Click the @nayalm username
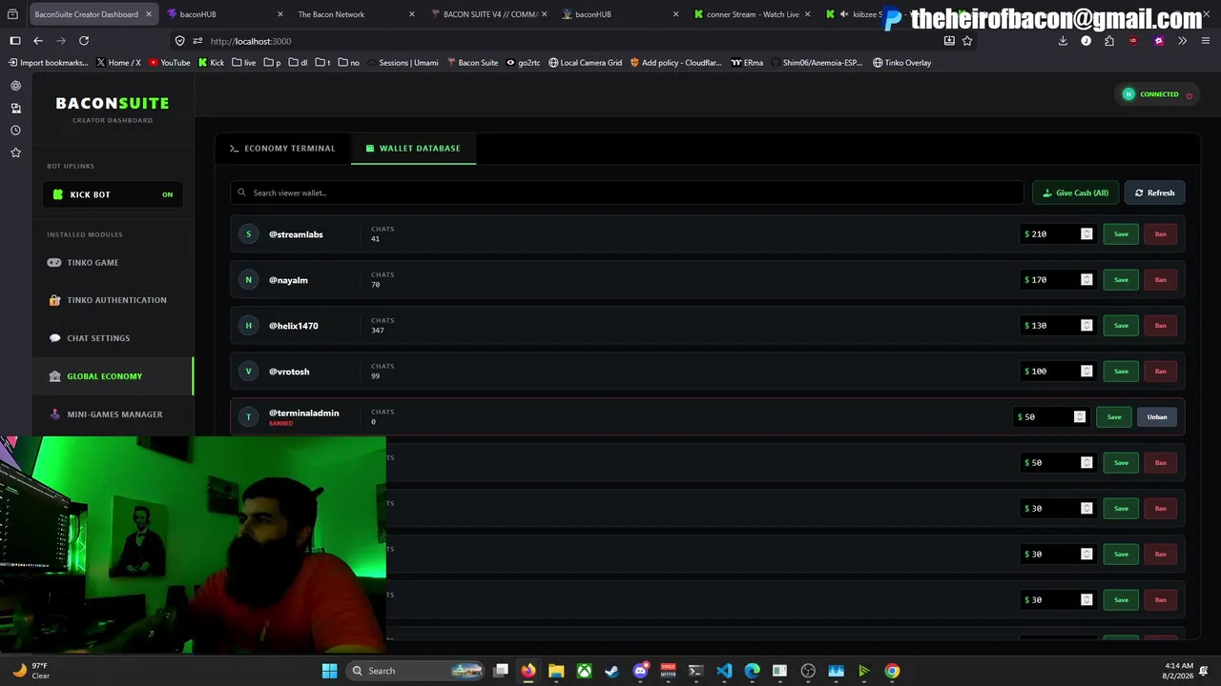Viewport: 1221px width, 686px height. [288, 280]
